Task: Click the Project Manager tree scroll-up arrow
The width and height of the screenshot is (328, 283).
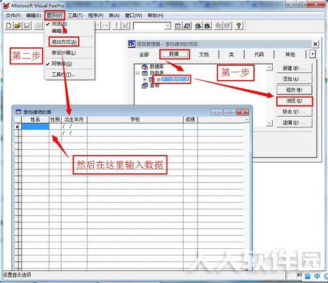Action: (270, 67)
